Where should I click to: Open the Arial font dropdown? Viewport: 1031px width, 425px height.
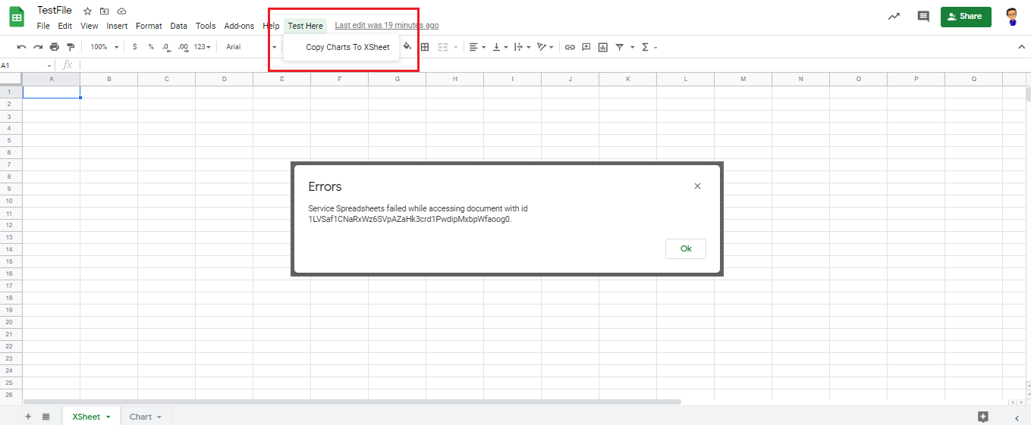pyautogui.click(x=250, y=47)
